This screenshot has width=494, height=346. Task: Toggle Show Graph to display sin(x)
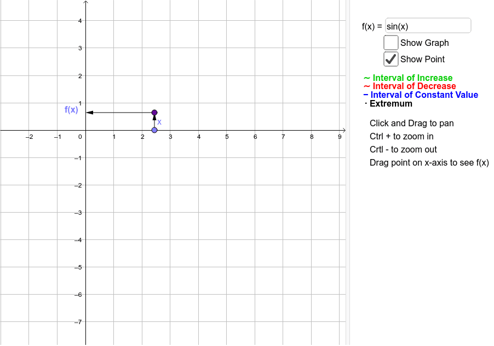pos(390,42)
